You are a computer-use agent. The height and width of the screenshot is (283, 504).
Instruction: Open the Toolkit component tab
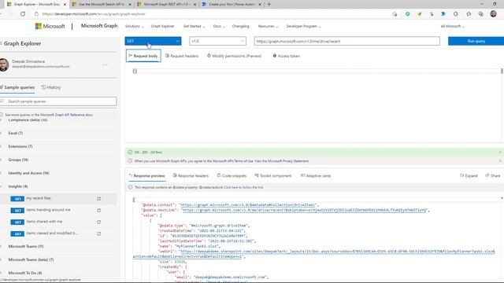click(273, 176)
